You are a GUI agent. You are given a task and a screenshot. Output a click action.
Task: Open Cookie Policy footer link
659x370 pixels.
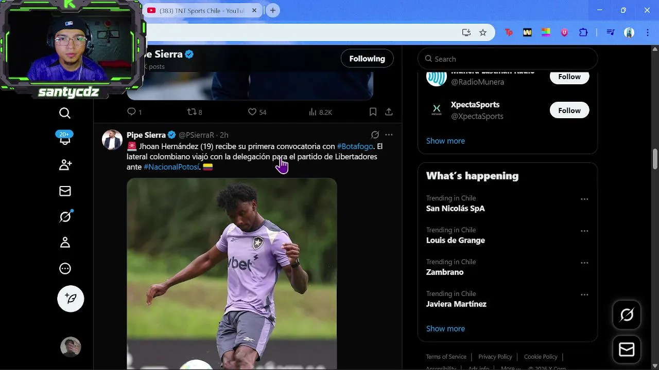(541, 357)
